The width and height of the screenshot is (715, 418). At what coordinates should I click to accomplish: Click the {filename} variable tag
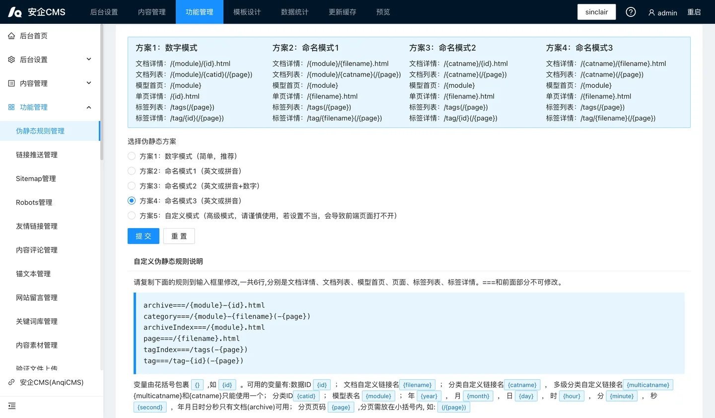[x=417, y=385]
